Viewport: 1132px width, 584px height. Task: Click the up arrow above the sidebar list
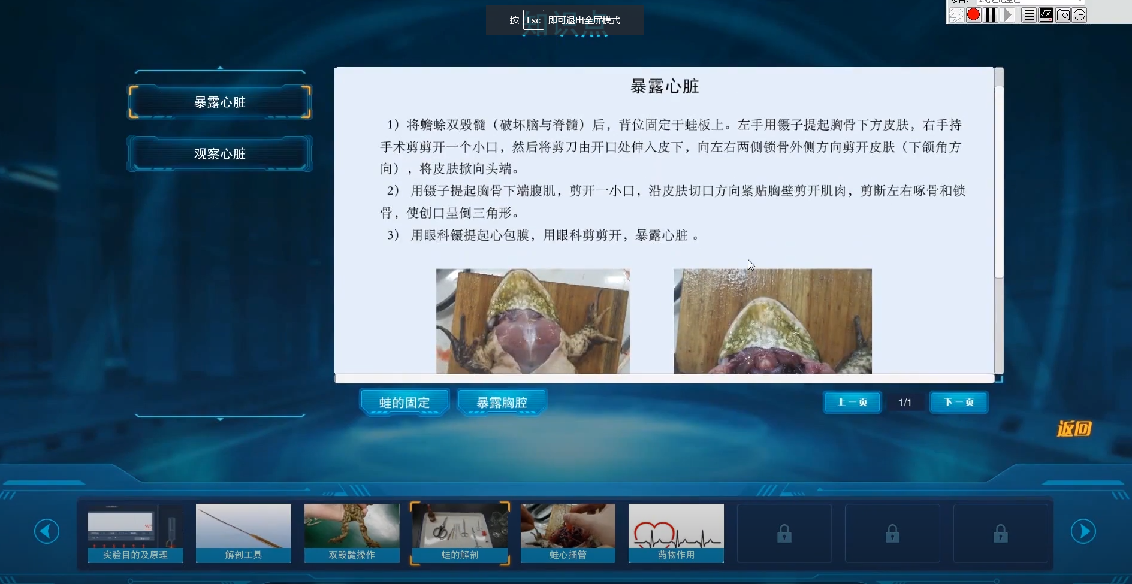tap(220, 68)
